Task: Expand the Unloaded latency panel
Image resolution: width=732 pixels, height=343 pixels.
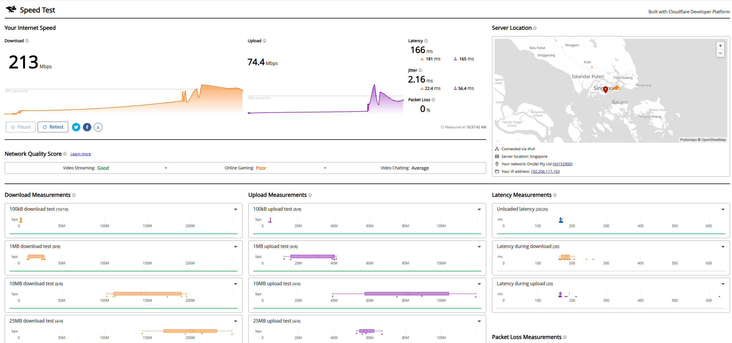Action: 723,209
